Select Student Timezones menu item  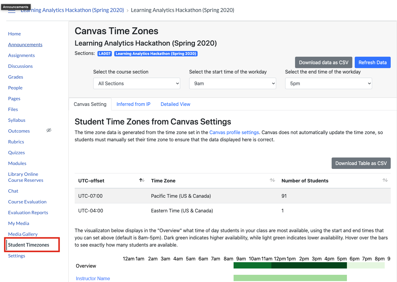pyautogui.click(x=28, y=245)
